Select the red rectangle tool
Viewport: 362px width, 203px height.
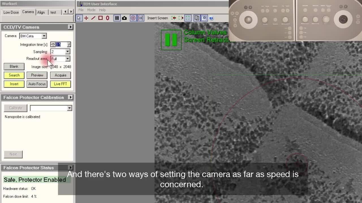tap(100, 18)
